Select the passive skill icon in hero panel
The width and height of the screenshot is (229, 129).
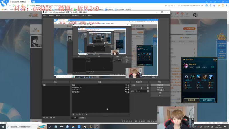187,77
